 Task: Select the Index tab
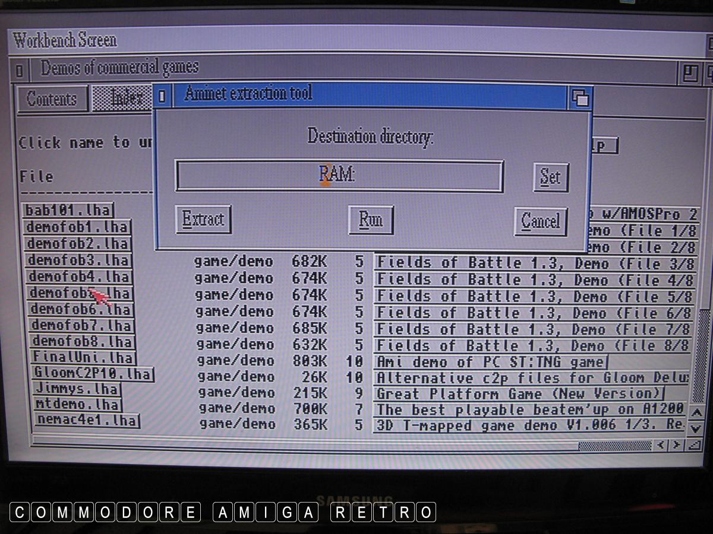122,98
